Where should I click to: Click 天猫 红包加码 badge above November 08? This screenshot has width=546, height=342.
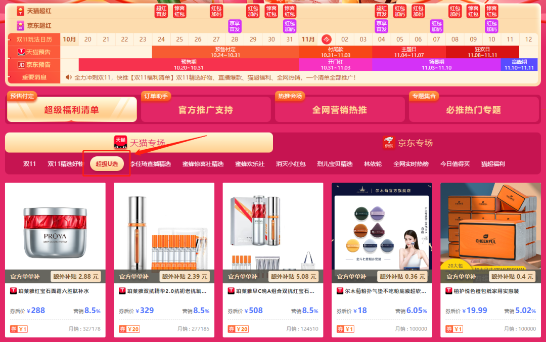point(455,11)
